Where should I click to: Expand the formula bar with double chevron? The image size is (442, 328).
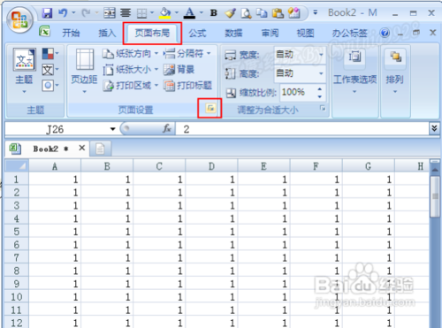[x=434, y=128]
